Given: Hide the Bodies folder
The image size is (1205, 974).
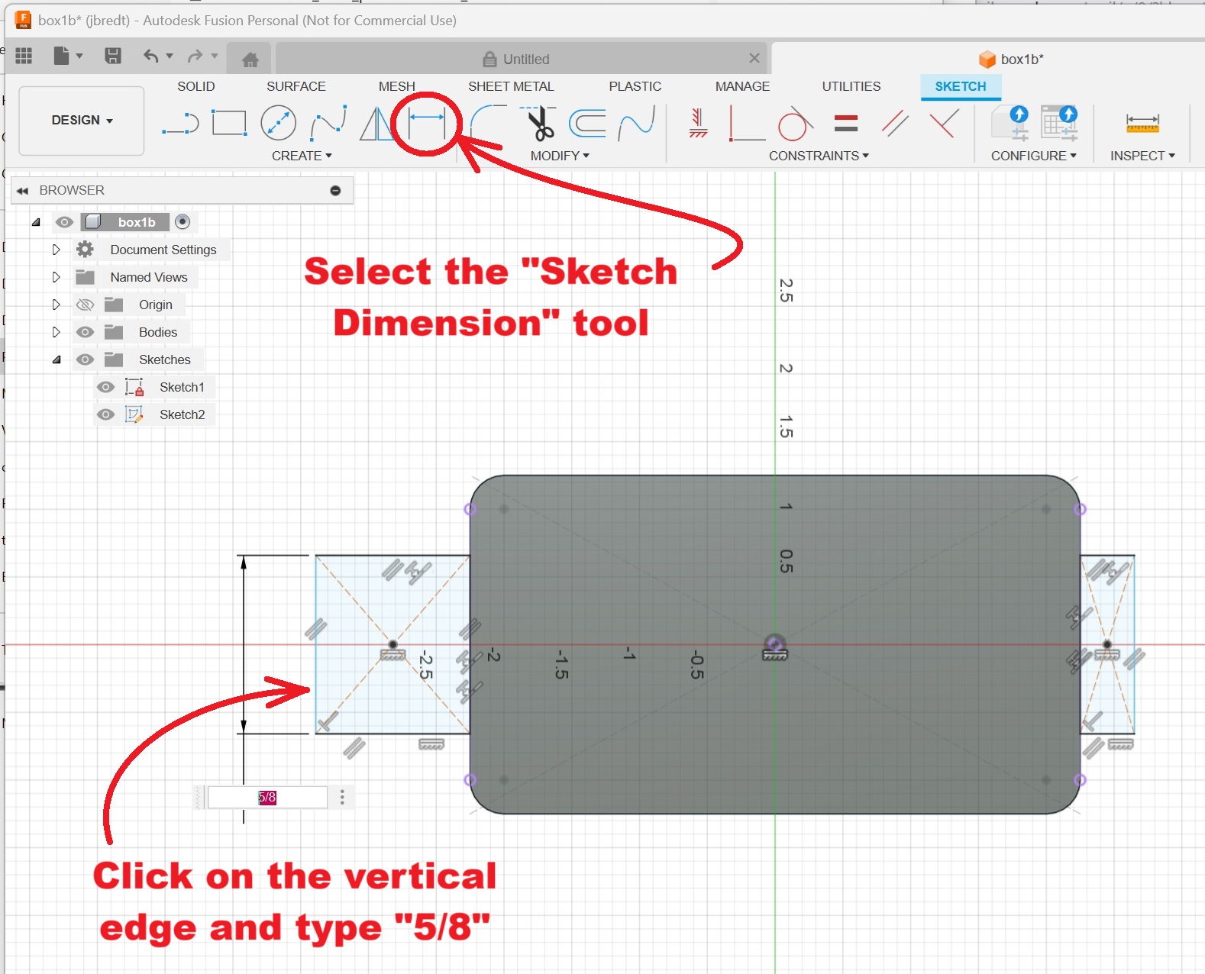Looking at the screenshot, I should click(86, 332).
